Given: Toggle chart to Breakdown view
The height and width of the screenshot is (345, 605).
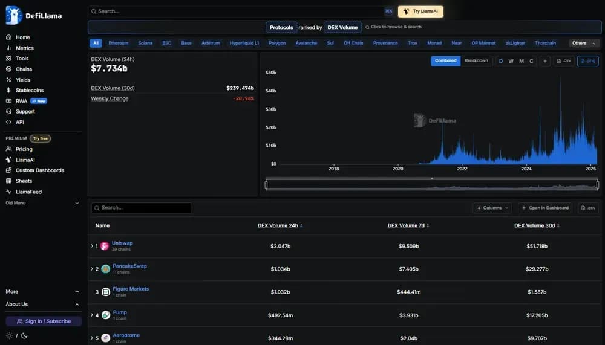Looking at the screenshot, I should 476,61.
